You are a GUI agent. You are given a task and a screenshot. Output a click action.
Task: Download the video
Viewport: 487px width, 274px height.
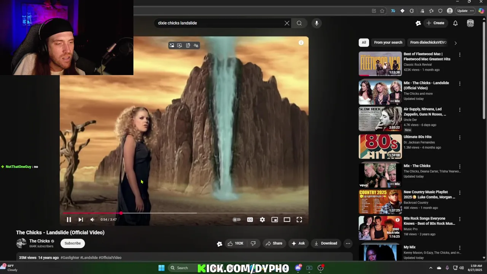pos(326,244)
